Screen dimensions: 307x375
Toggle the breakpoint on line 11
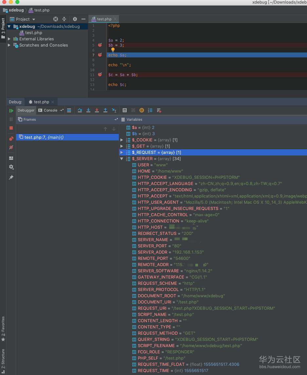coord(100,75)
